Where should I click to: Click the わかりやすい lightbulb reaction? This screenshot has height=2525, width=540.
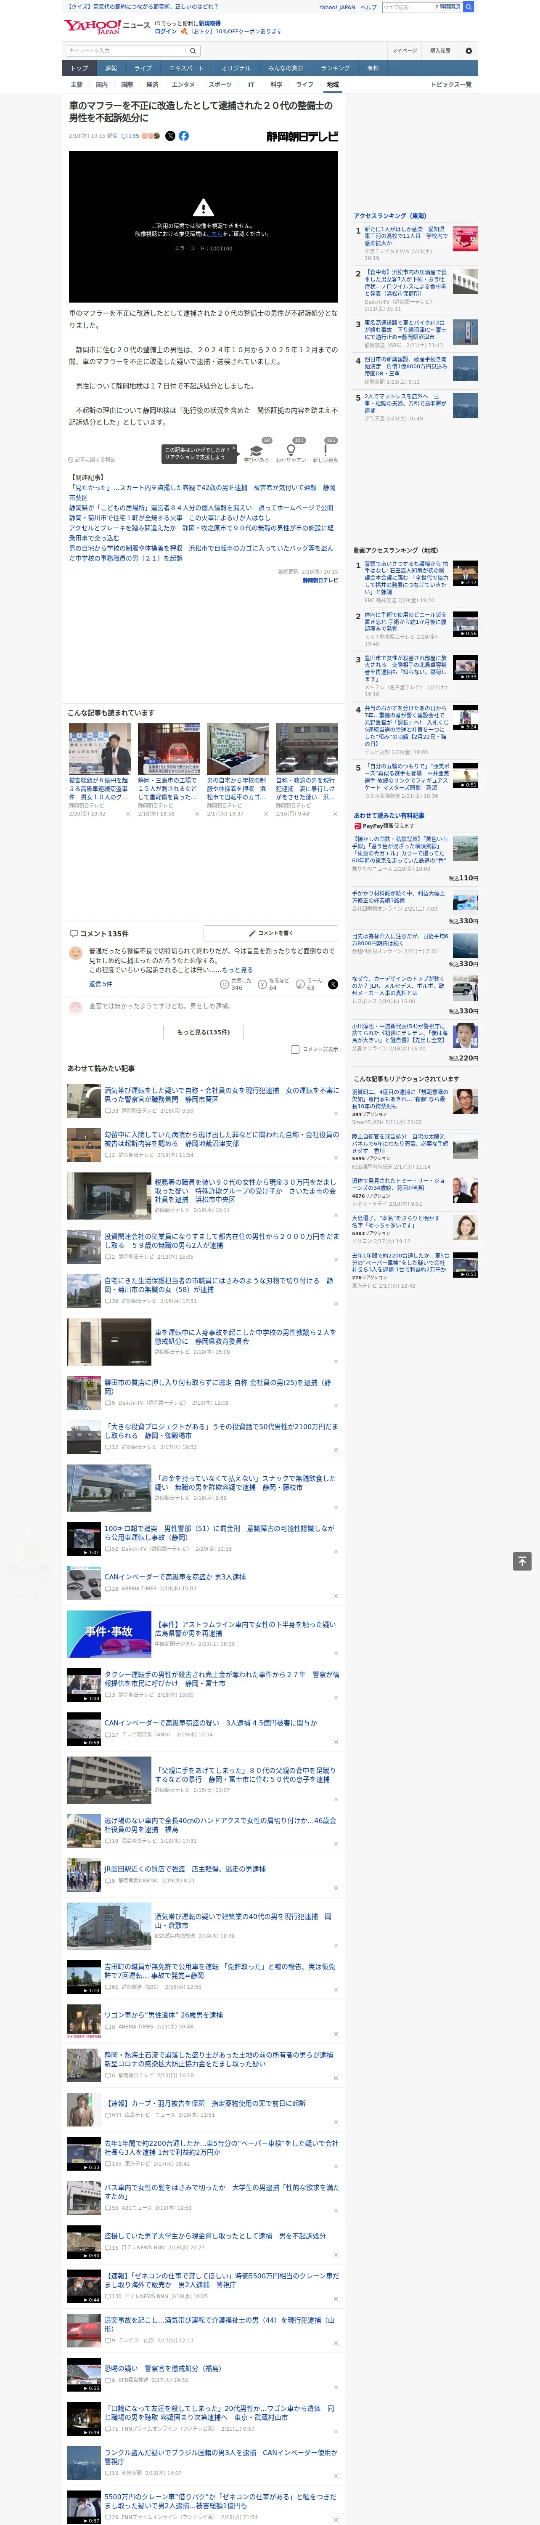(x=291, y=451)
